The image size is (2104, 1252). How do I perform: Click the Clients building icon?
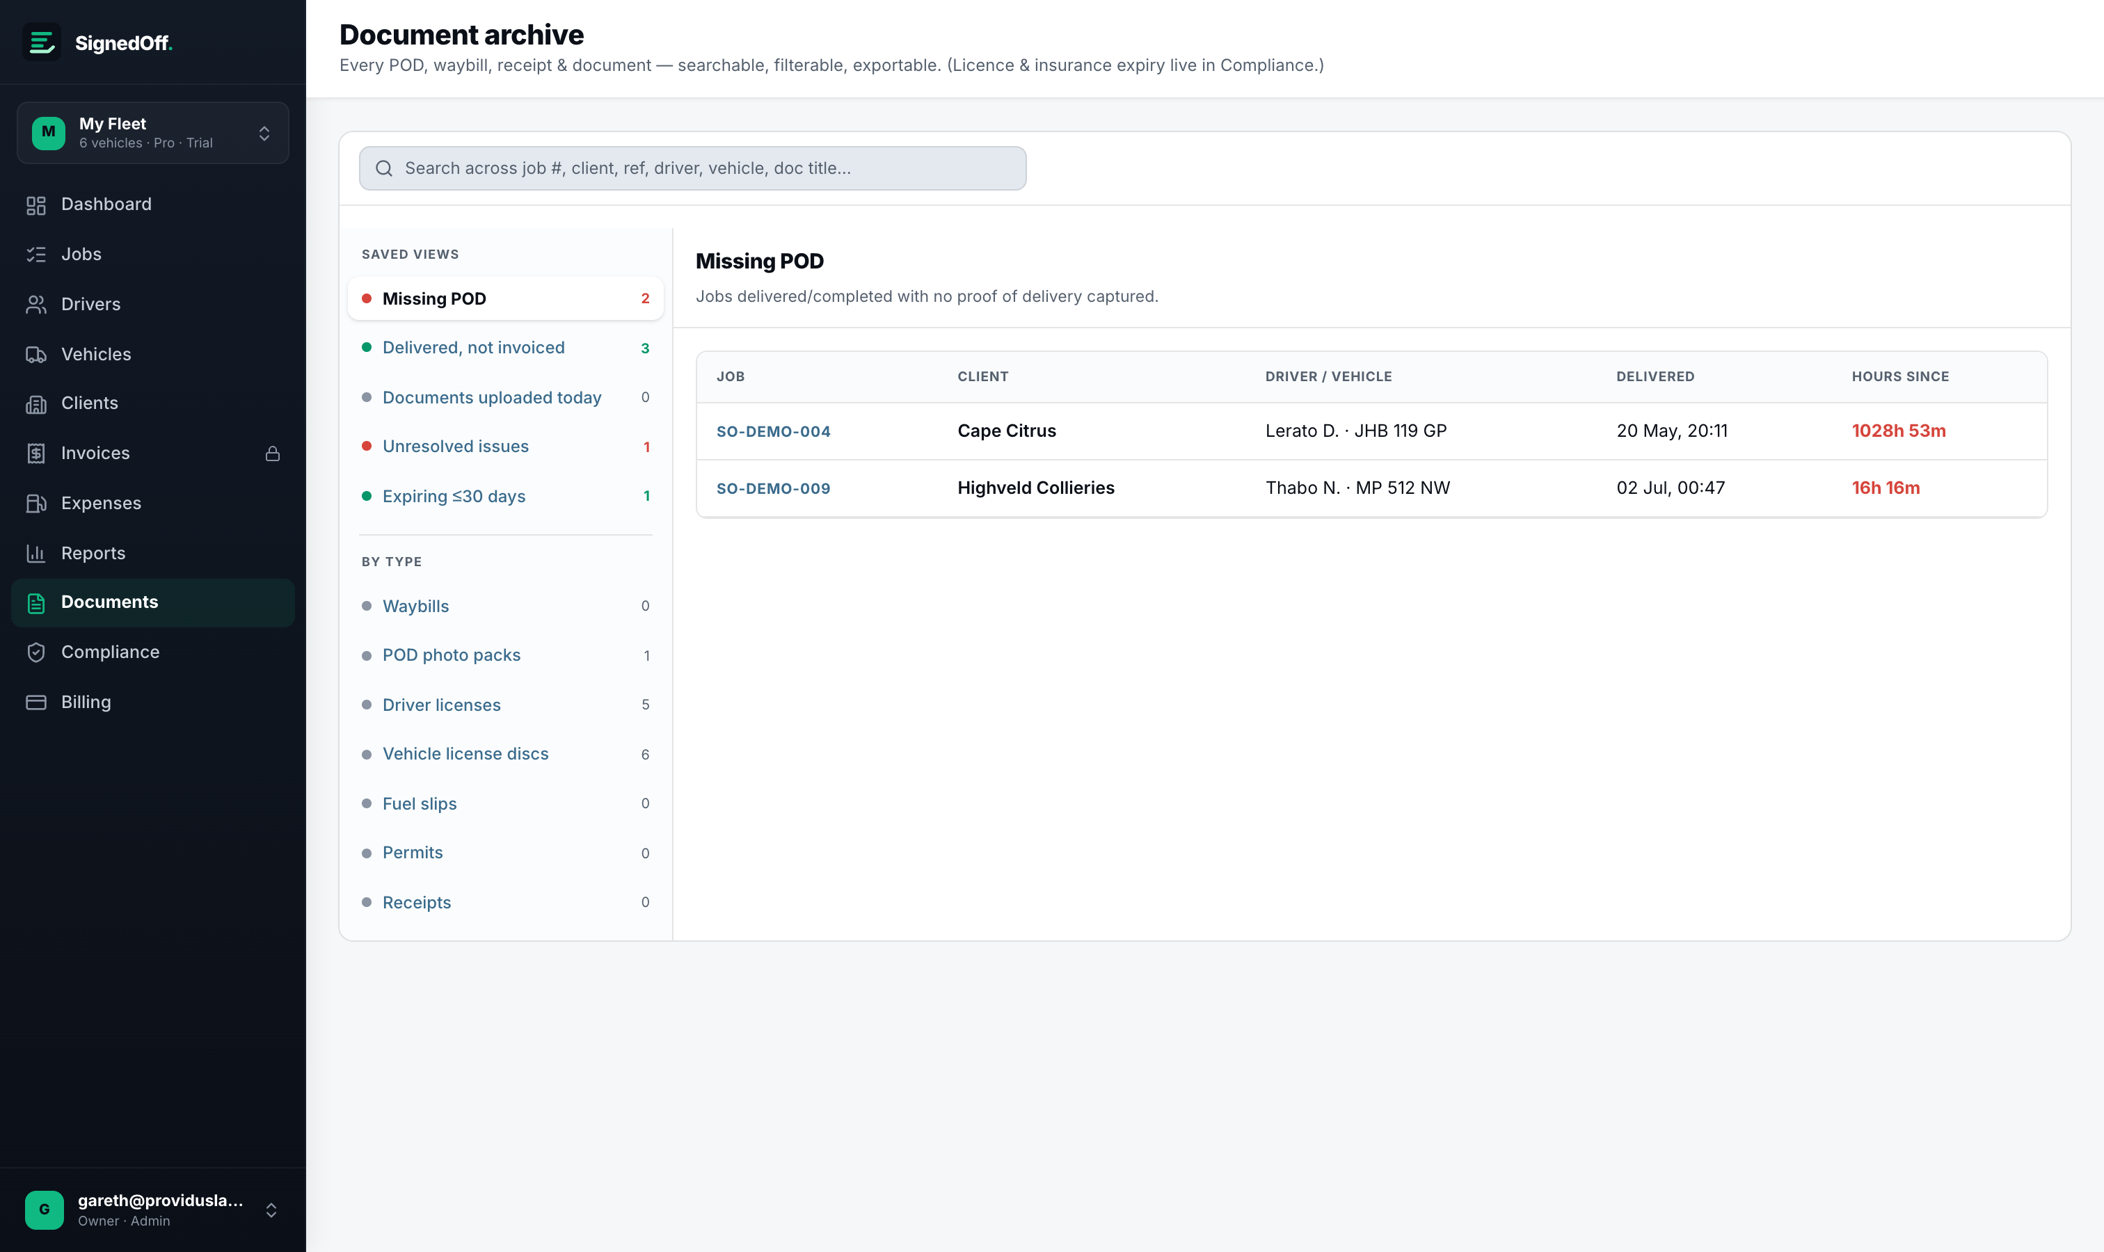point(35,404)
